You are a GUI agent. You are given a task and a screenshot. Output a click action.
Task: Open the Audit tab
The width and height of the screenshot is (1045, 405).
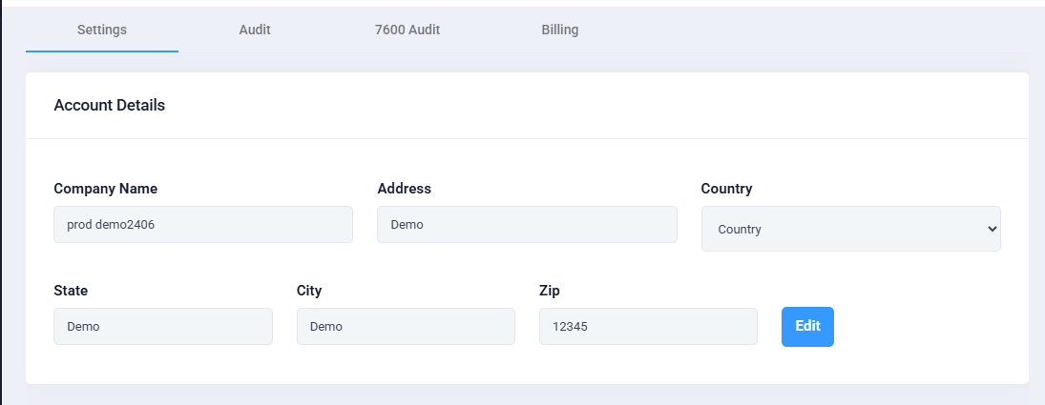255,30
